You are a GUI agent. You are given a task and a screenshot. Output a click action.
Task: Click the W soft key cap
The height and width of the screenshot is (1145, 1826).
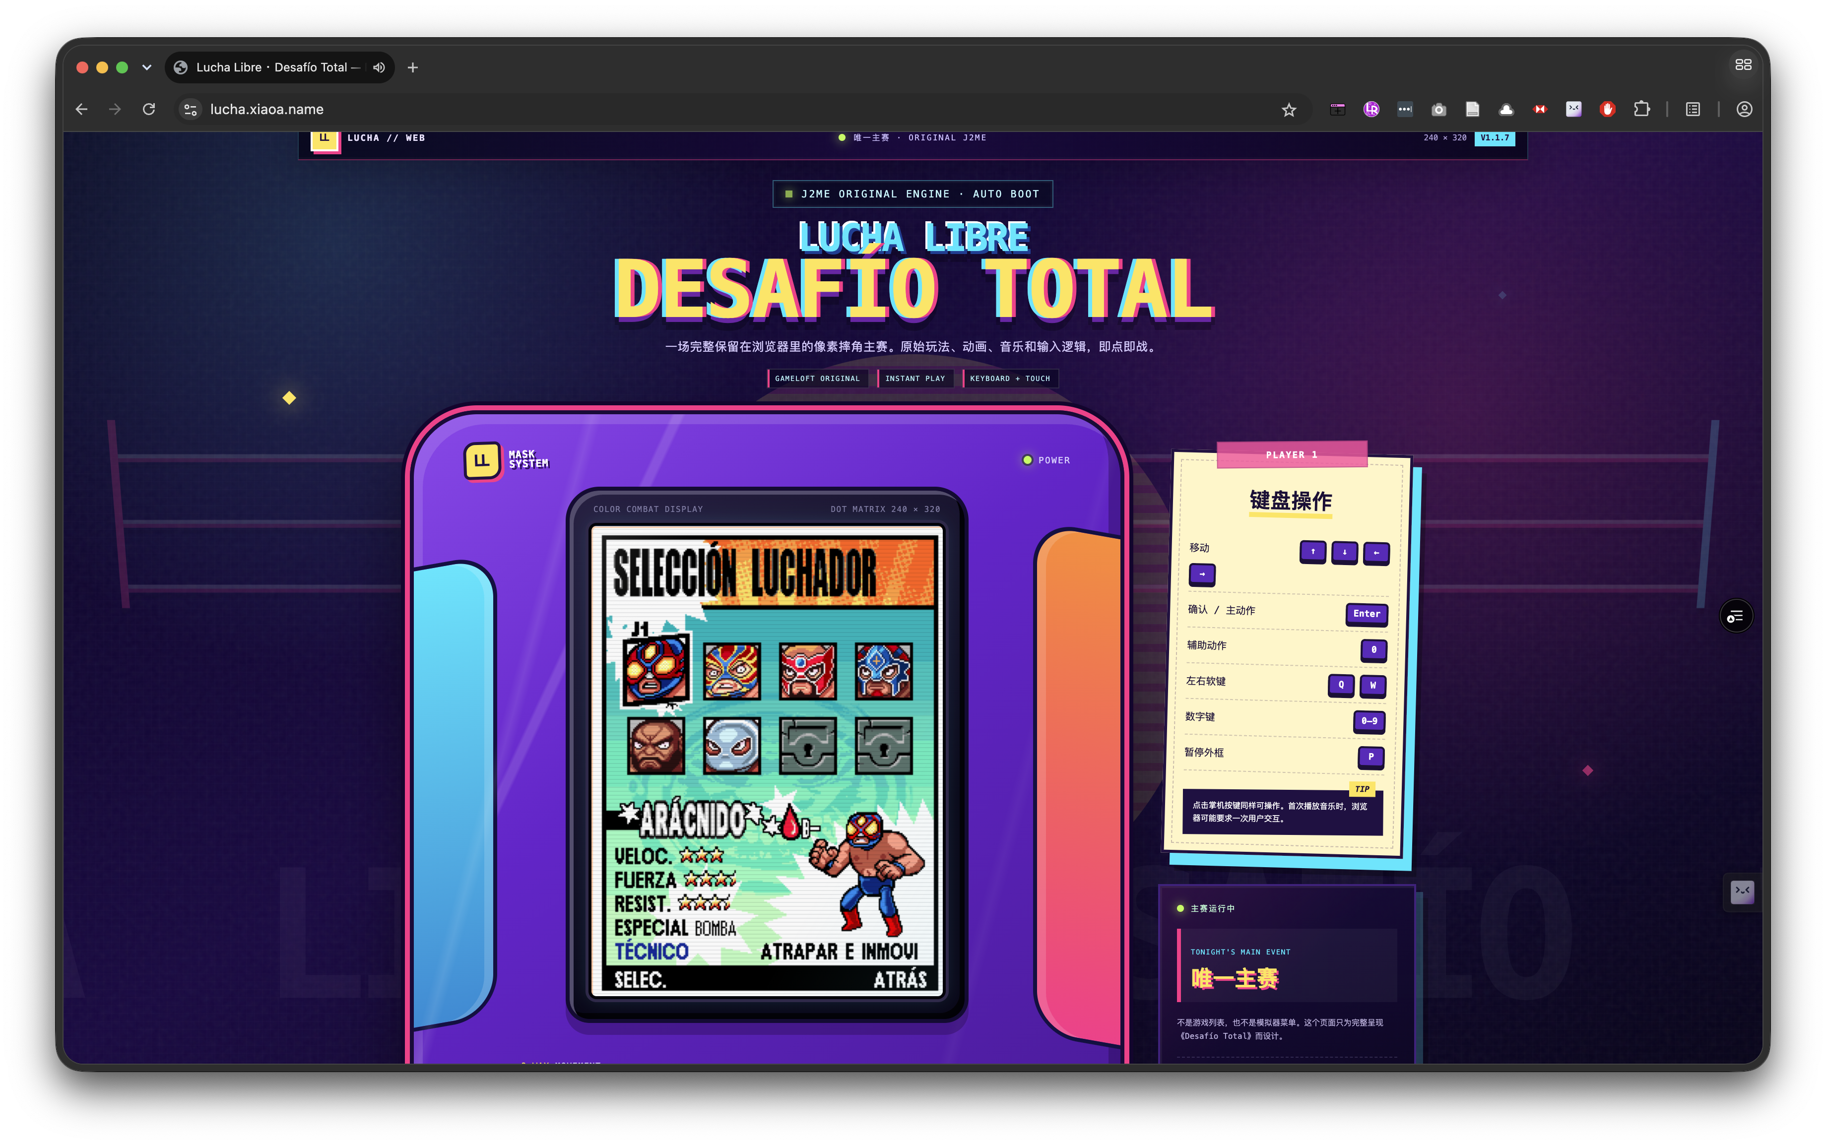coord(1373,686)
